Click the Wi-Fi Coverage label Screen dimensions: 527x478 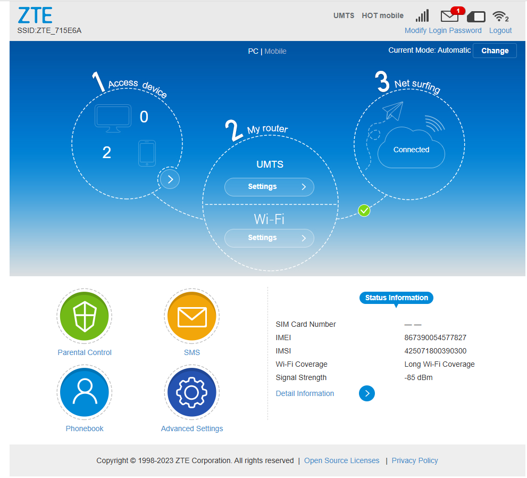pos(302,364)
